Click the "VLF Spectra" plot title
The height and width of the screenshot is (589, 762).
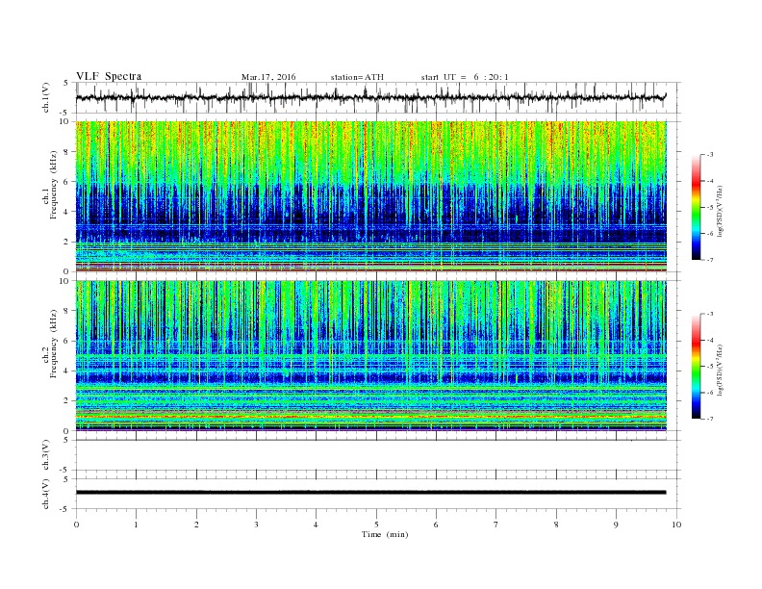point(109,76)
